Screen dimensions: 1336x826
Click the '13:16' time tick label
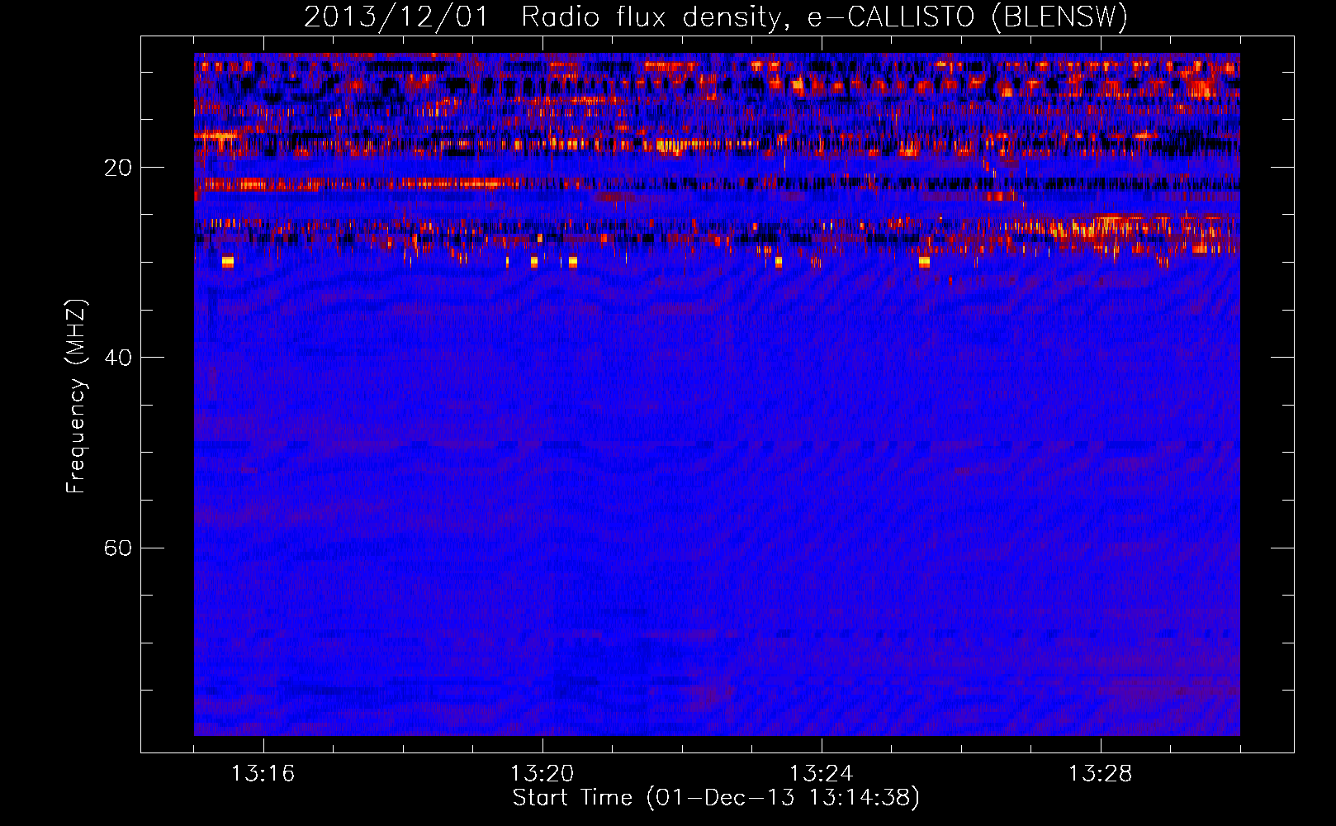pos(263,774)
